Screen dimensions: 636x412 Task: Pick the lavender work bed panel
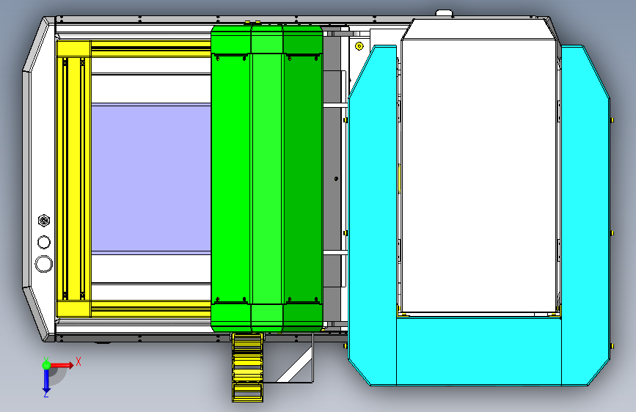coord(151,178)
